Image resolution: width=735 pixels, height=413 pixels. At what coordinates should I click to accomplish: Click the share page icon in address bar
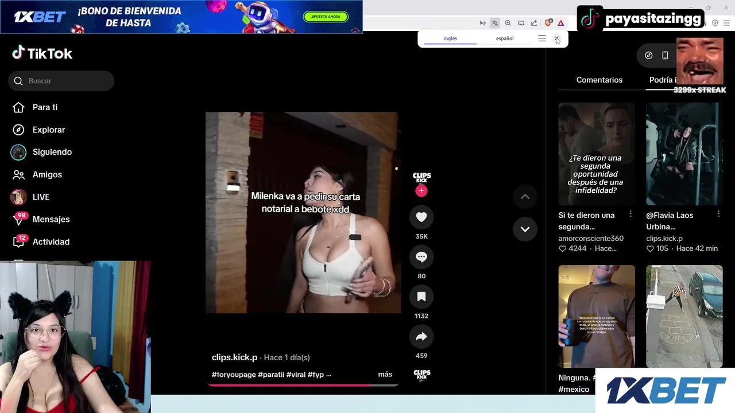coord(534,23)
